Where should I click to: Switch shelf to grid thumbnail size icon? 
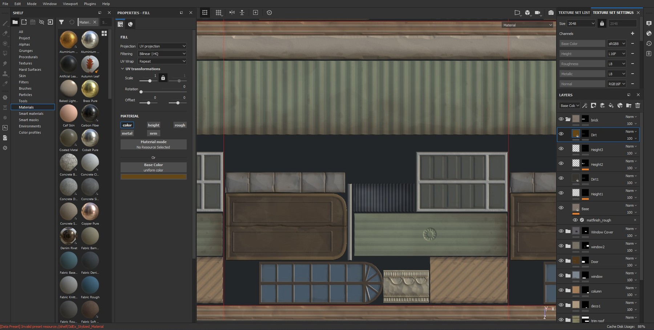tap(104, 33)
